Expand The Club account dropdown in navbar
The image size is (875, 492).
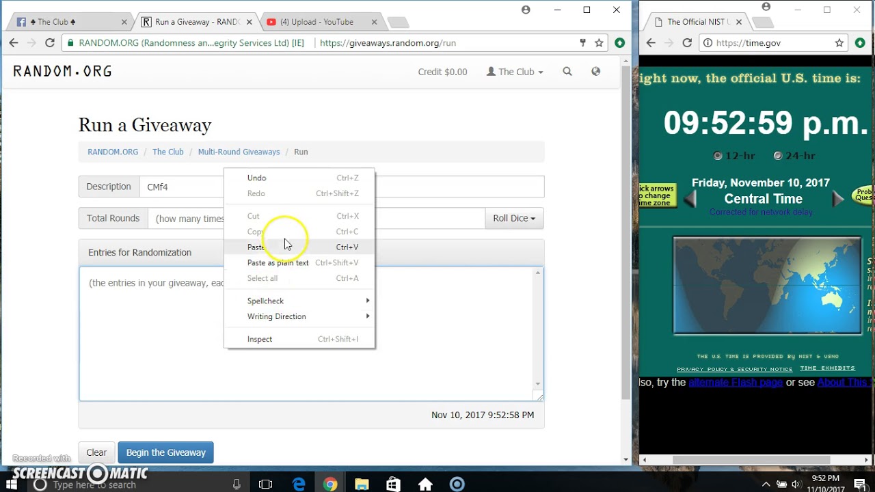515,72
